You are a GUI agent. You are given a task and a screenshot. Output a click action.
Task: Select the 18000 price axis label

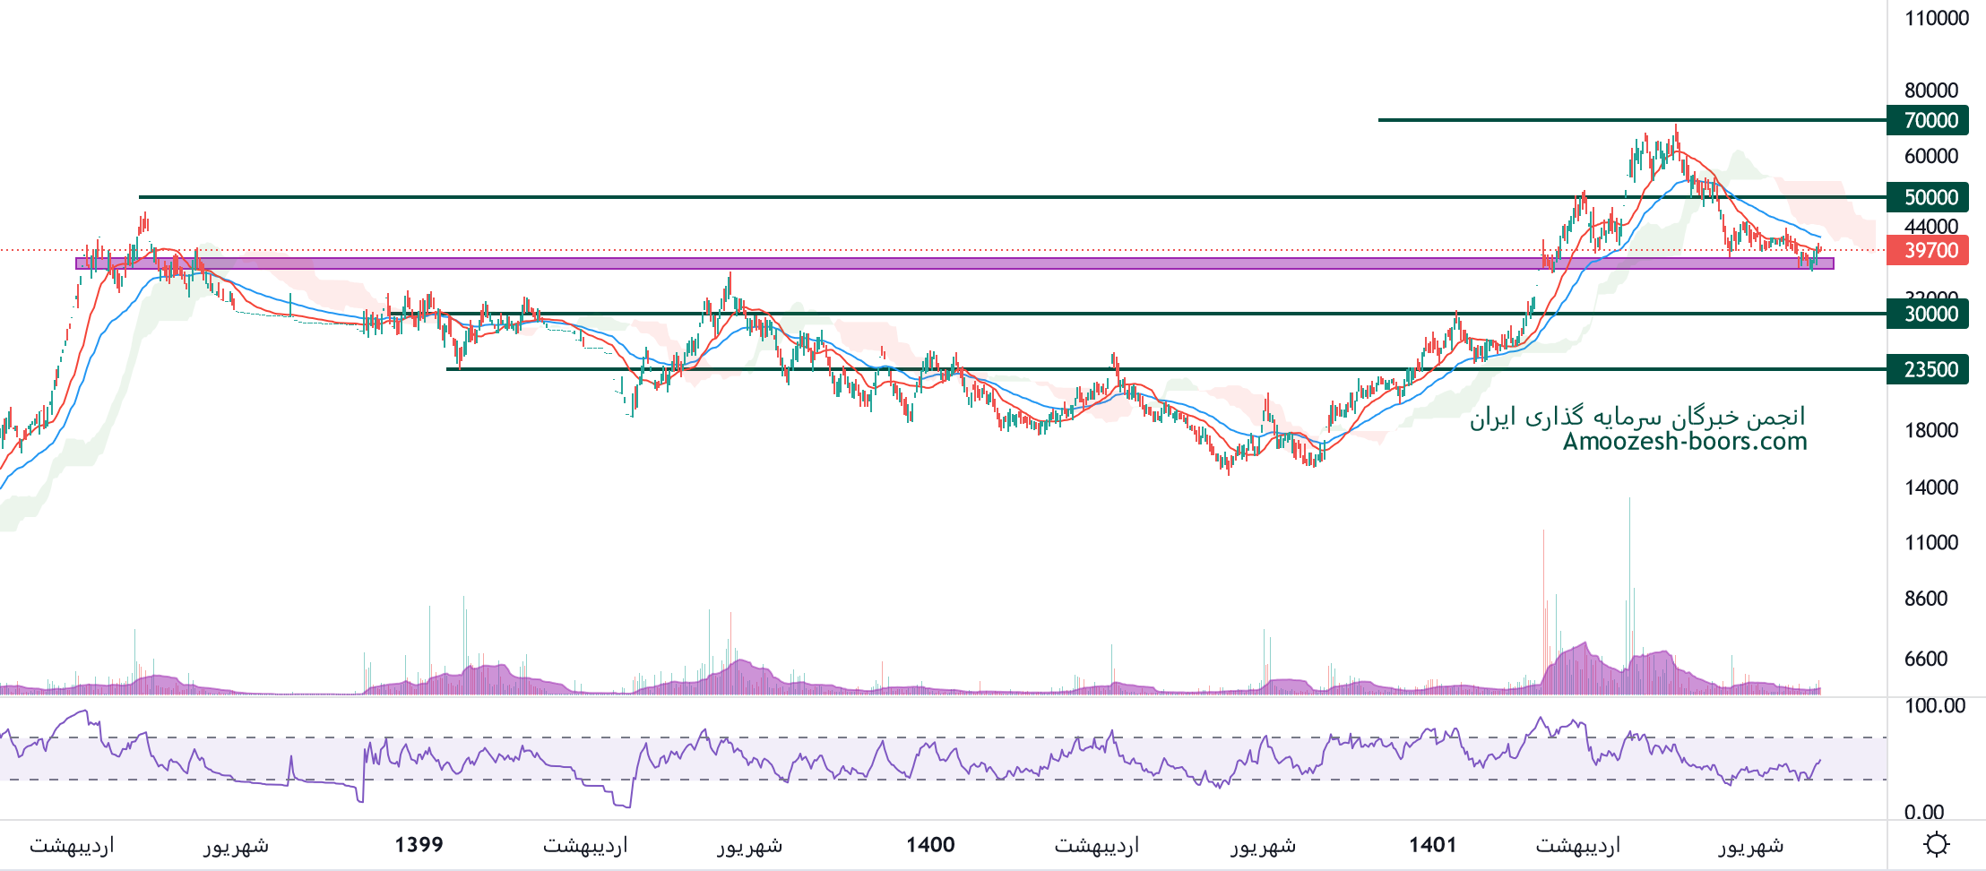click(1930, 430)
